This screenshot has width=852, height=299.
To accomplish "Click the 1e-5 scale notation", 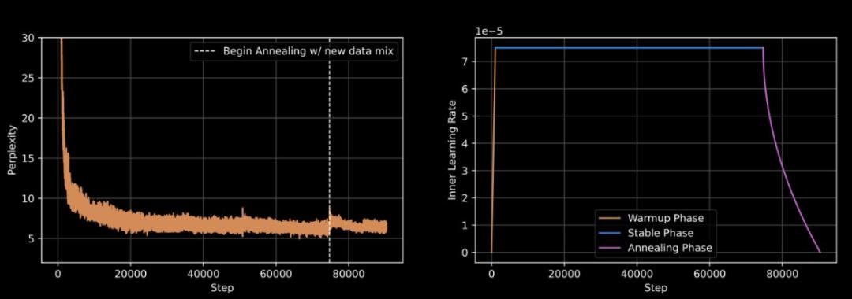I will [x=488, y=31].
